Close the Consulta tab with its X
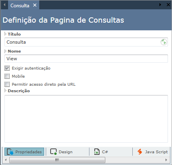Screen dimensions: 172x165 35,5
